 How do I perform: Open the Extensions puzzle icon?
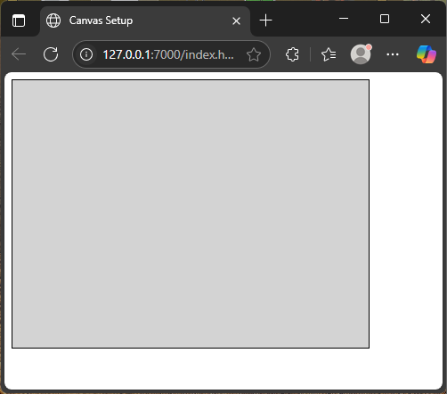click(x=292, y=54)
